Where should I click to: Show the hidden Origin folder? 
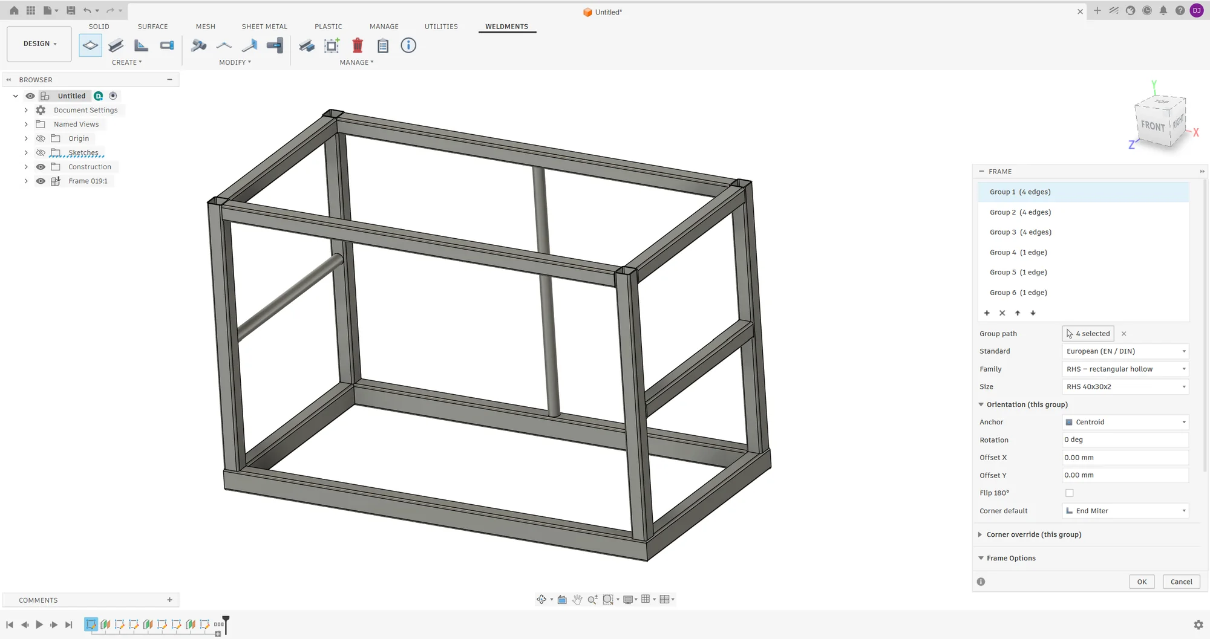click(x=41, y=138)
